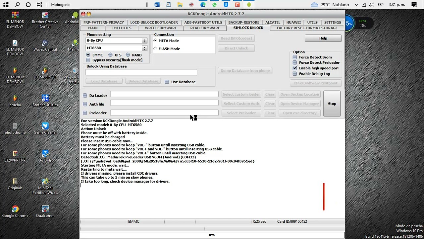The image size is (424, 239).
Task: Go to the ADB-FASTBOOT UTILS tab
Action: 203,22
